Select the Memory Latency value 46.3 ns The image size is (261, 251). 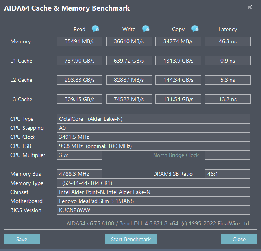pyautogui.click(x=228, y=41)
